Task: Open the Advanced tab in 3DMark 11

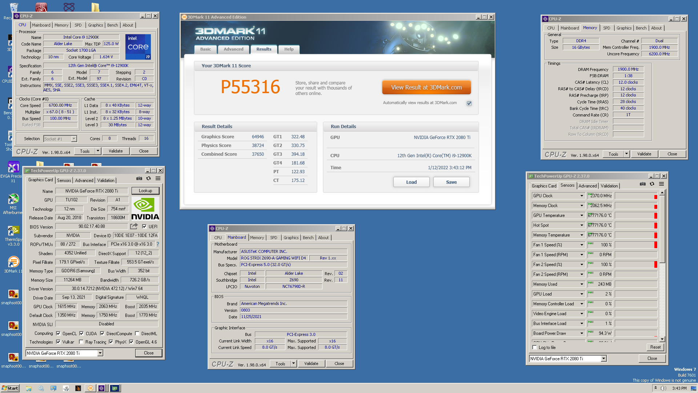Action: 233,49
